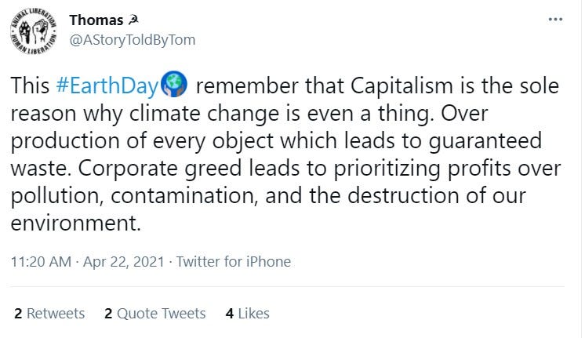Viewport: 585px width, 338px height.
Task: Click the display name Thomas
Action: 96,20
